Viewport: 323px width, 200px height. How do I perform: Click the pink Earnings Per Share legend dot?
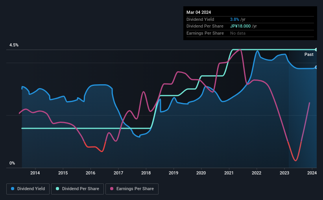click(112, 189)
